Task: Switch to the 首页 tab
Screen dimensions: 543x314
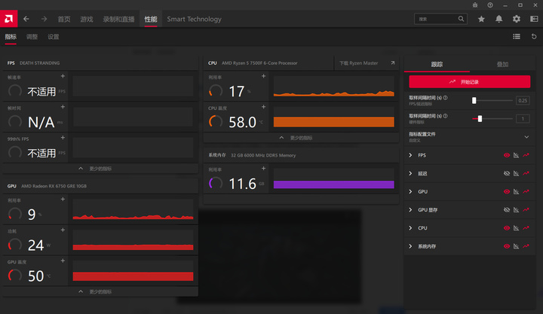Action: (63, 19)
